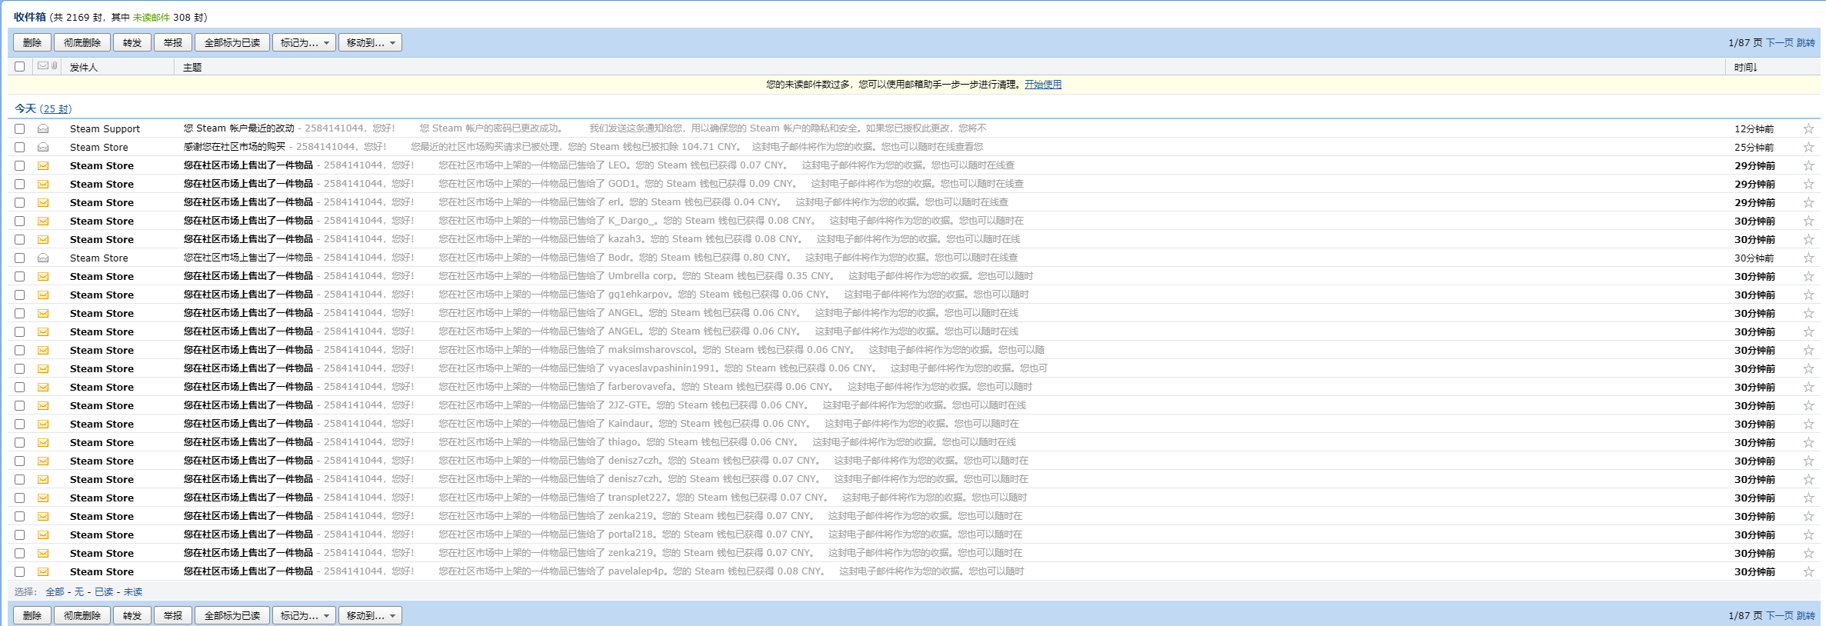Tick the select-all checkbox in header
The height and width of the screenshot is (626, 1826).
pyautogui.click(x=20, y=67)
